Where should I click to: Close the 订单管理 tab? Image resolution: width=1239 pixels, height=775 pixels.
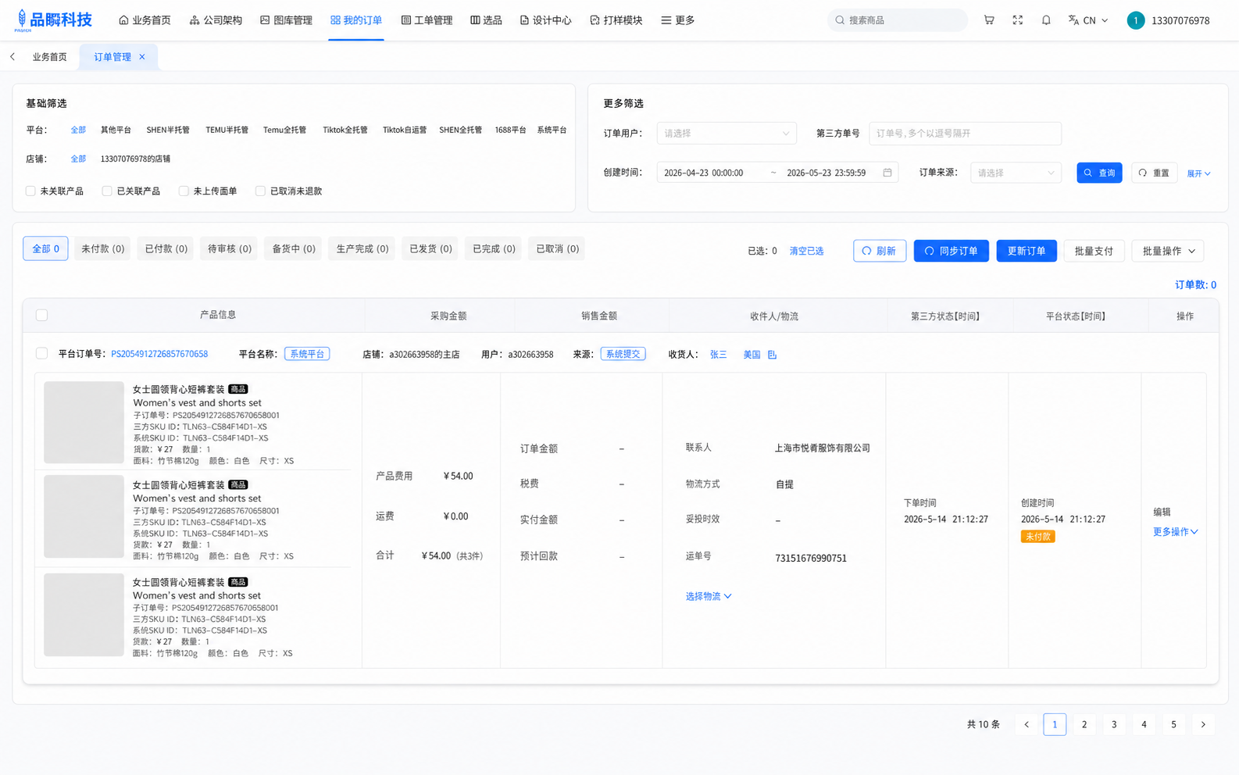point(142,56)
